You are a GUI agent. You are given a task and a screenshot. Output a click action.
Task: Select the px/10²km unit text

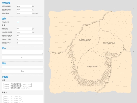click(x=35, y=13)
